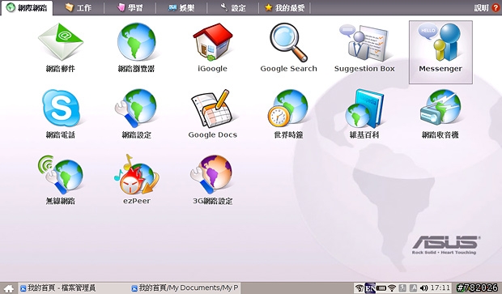Click the red help question mark icon
The width and height of the screenshot is (502, 294).
pos(496,7)
